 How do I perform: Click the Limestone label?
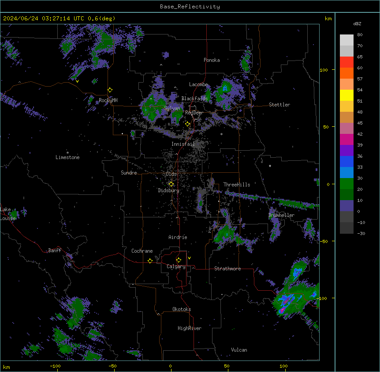tap(67, 157)
